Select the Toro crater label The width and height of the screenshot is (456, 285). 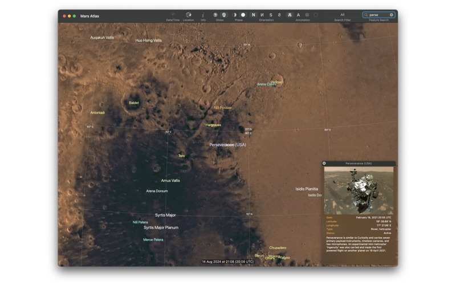[181, 156]
